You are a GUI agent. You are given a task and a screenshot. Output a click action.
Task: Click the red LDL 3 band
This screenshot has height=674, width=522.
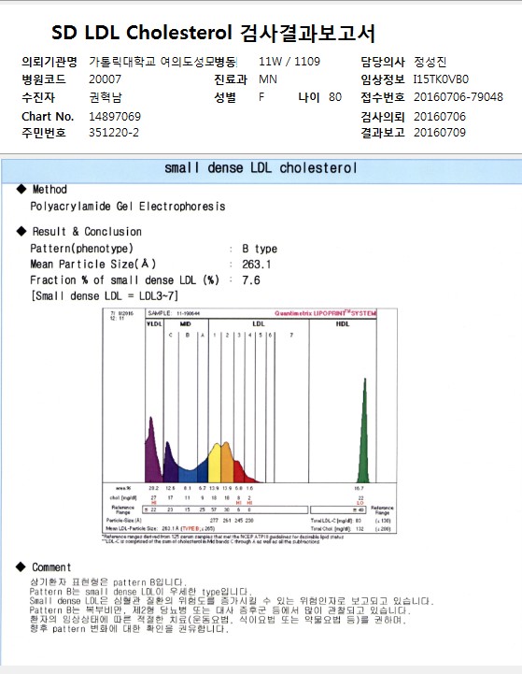coord(239,472)
